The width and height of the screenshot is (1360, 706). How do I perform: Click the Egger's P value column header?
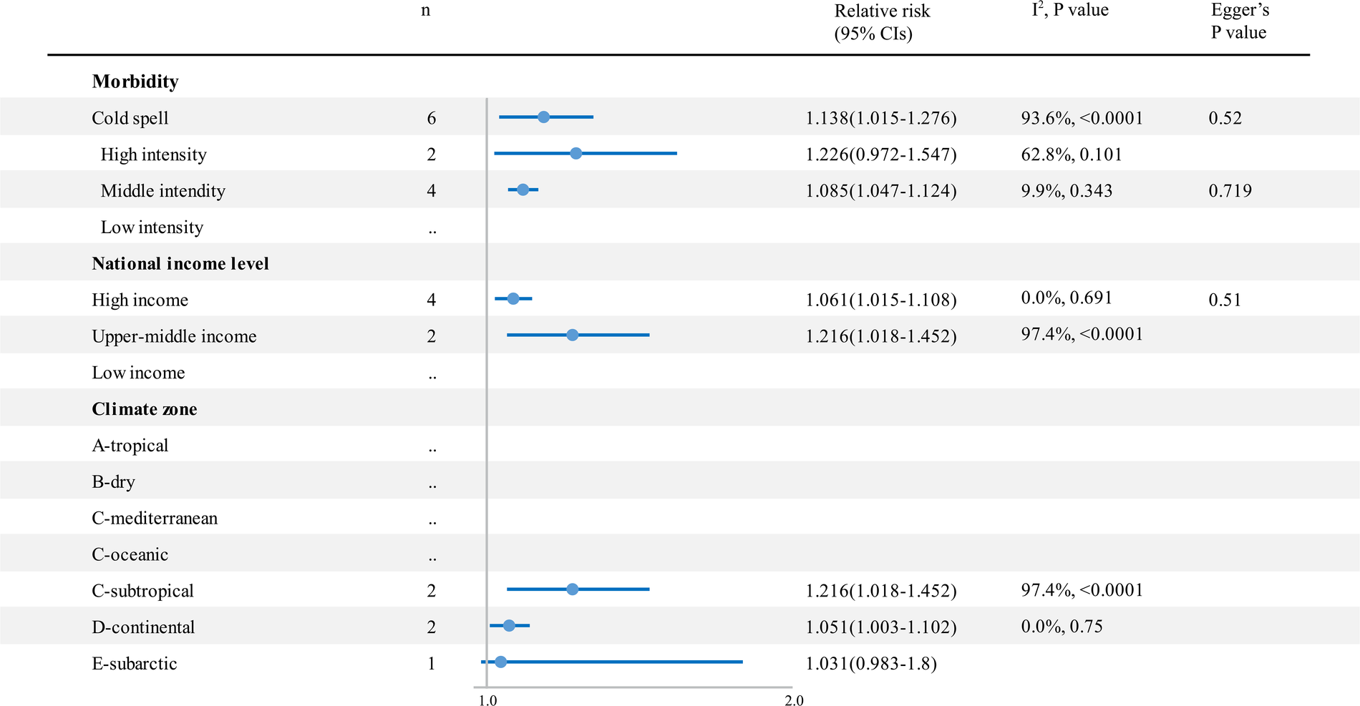[1240, 21]
